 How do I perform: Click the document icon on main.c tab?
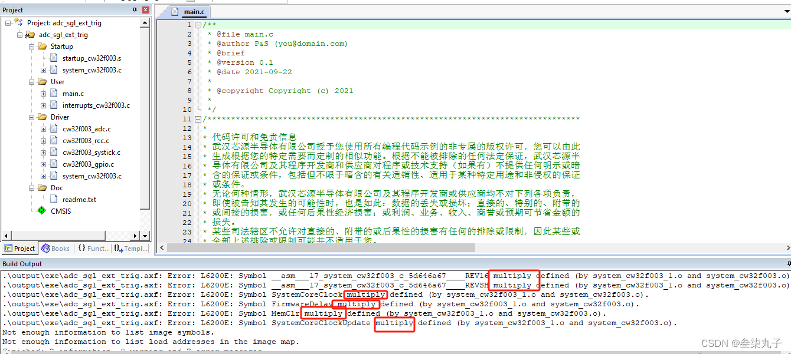click(x=175, y=11)
